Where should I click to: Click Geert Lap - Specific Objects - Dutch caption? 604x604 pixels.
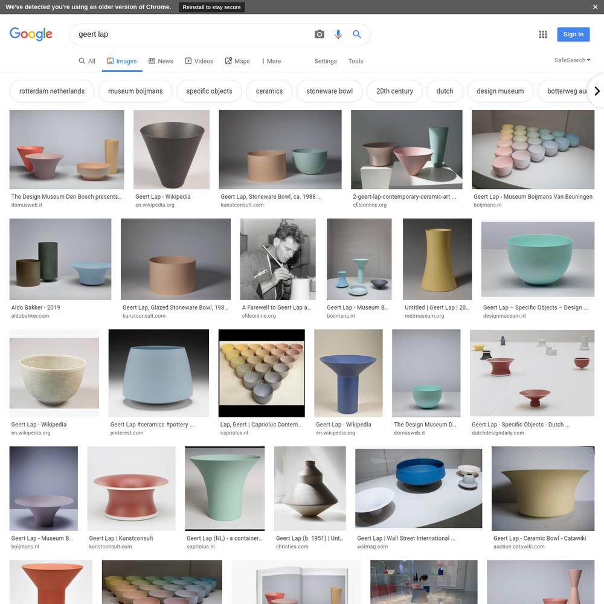[521, 425]
